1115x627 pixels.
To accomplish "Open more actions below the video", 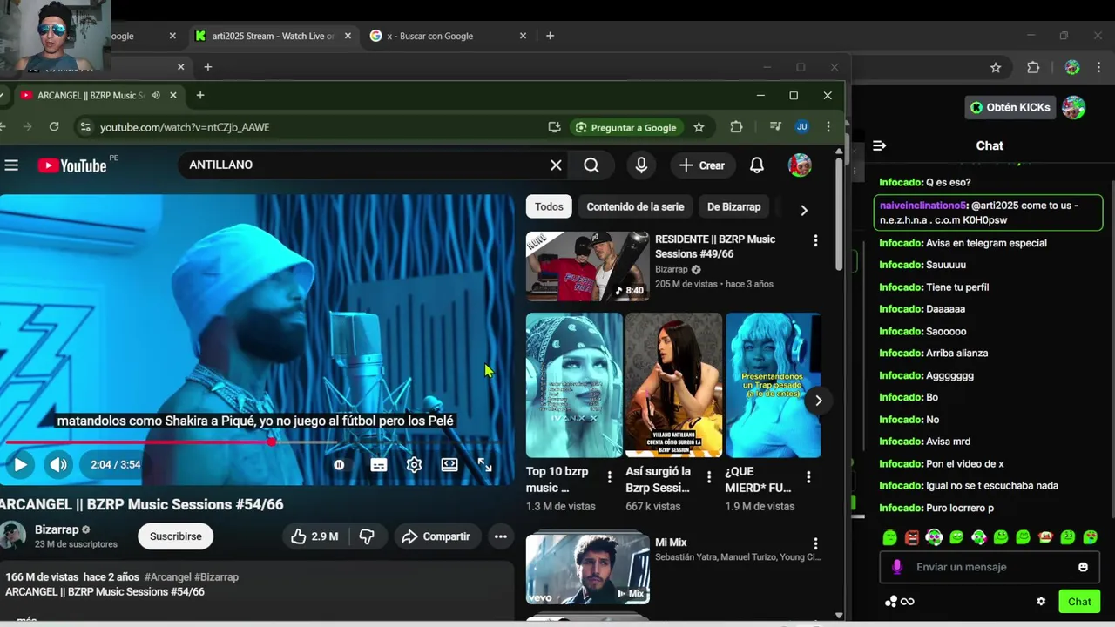I will pyautogui.click(x=500, y=536).
